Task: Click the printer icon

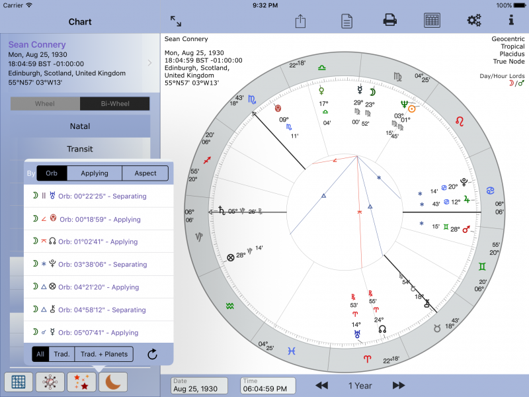Action: 390,21
